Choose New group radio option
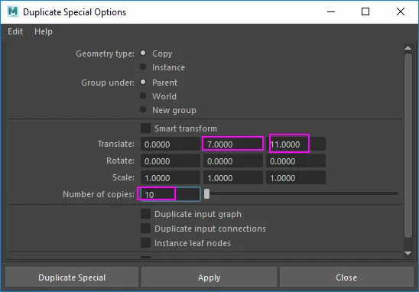Viewport: 419px width, 292px height. (143, 109)
